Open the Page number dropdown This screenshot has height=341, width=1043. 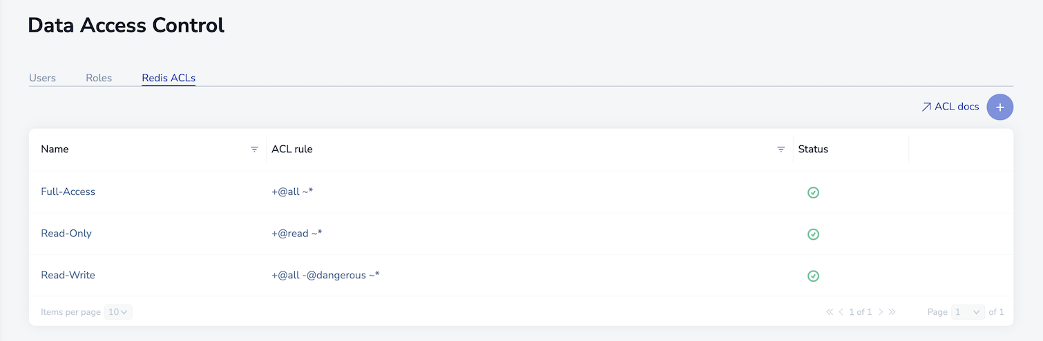point(968,312)
